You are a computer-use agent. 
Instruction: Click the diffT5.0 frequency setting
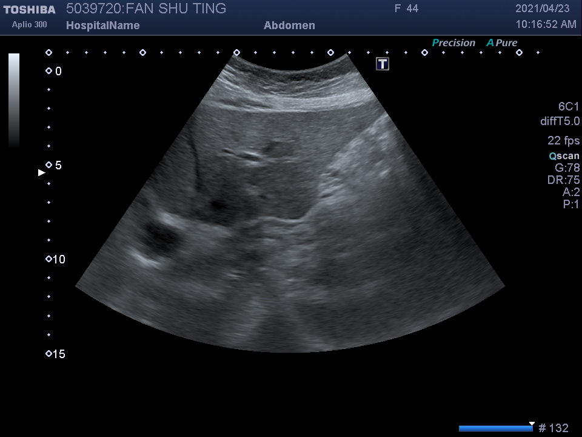coord(560,121)
